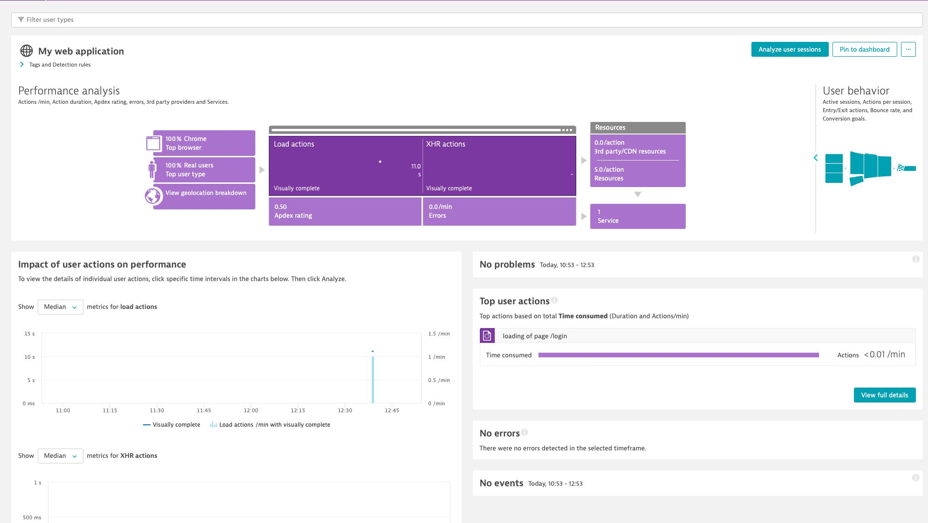Screen dimensions: 928x523
Task: Click the filter funnel icon in the search field
Action: [20, 19]
